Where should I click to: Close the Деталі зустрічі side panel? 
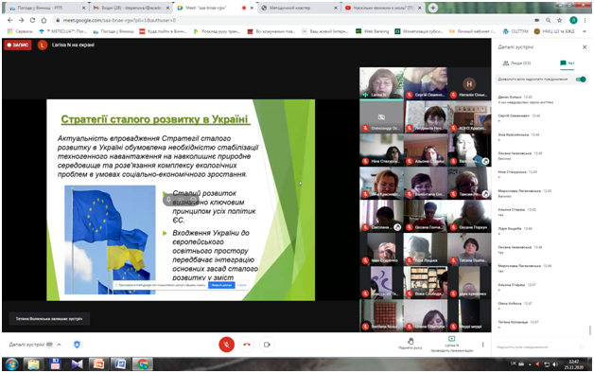point(585,47)
